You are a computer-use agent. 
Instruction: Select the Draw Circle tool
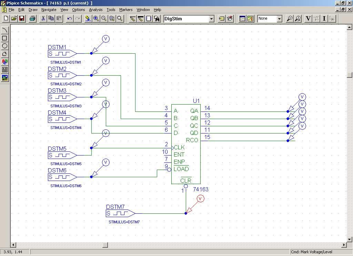pyautogui.click(x=5, y=46)
